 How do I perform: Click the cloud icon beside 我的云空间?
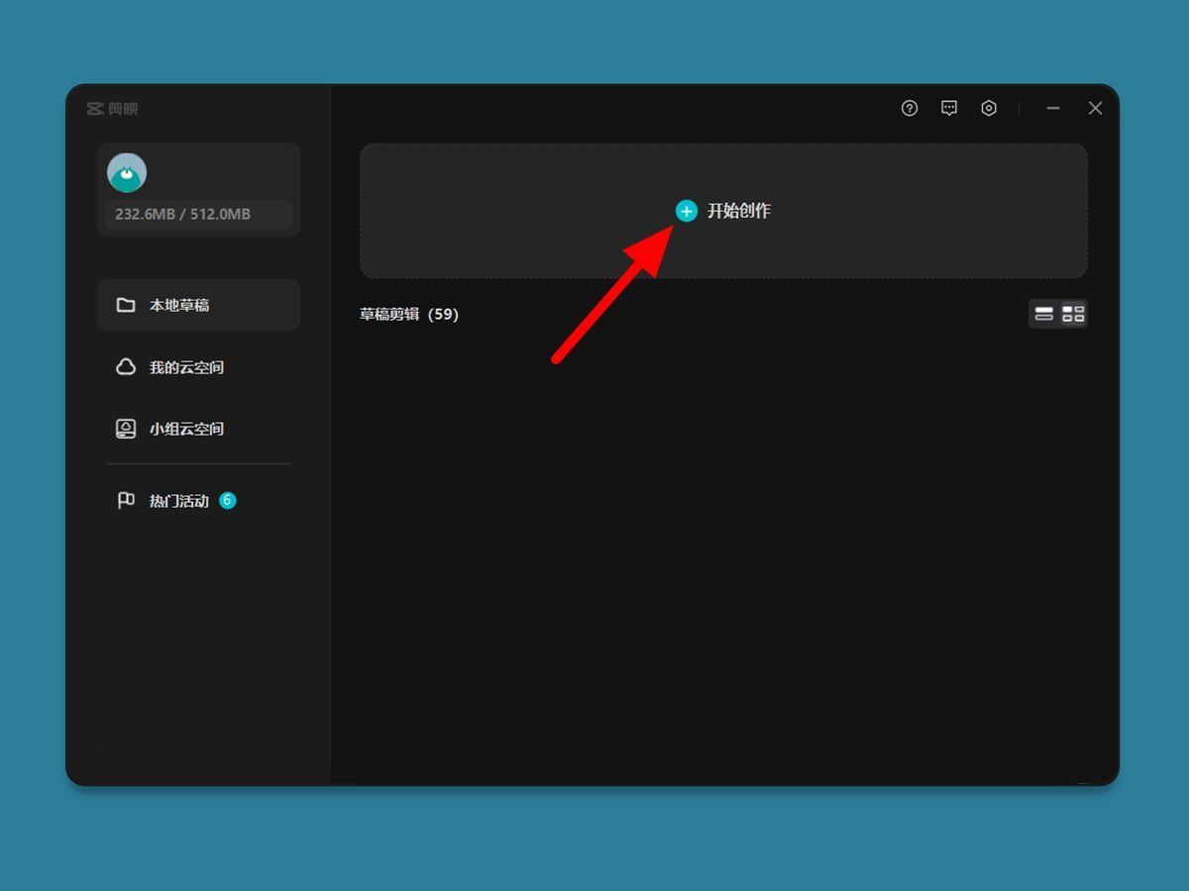pos(126,367)
